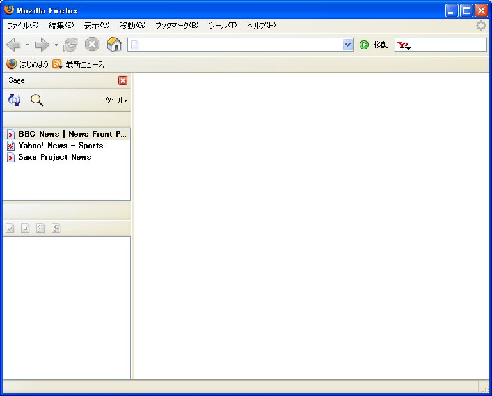The height and width of the screenshot is (396, 492).
Task: Click the Firefox logo in title bar
Action: pyautogui.click(x=9, y=10)
